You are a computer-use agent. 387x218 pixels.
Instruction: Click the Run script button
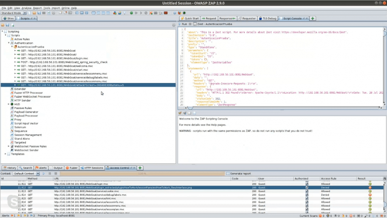coord(183,24)
